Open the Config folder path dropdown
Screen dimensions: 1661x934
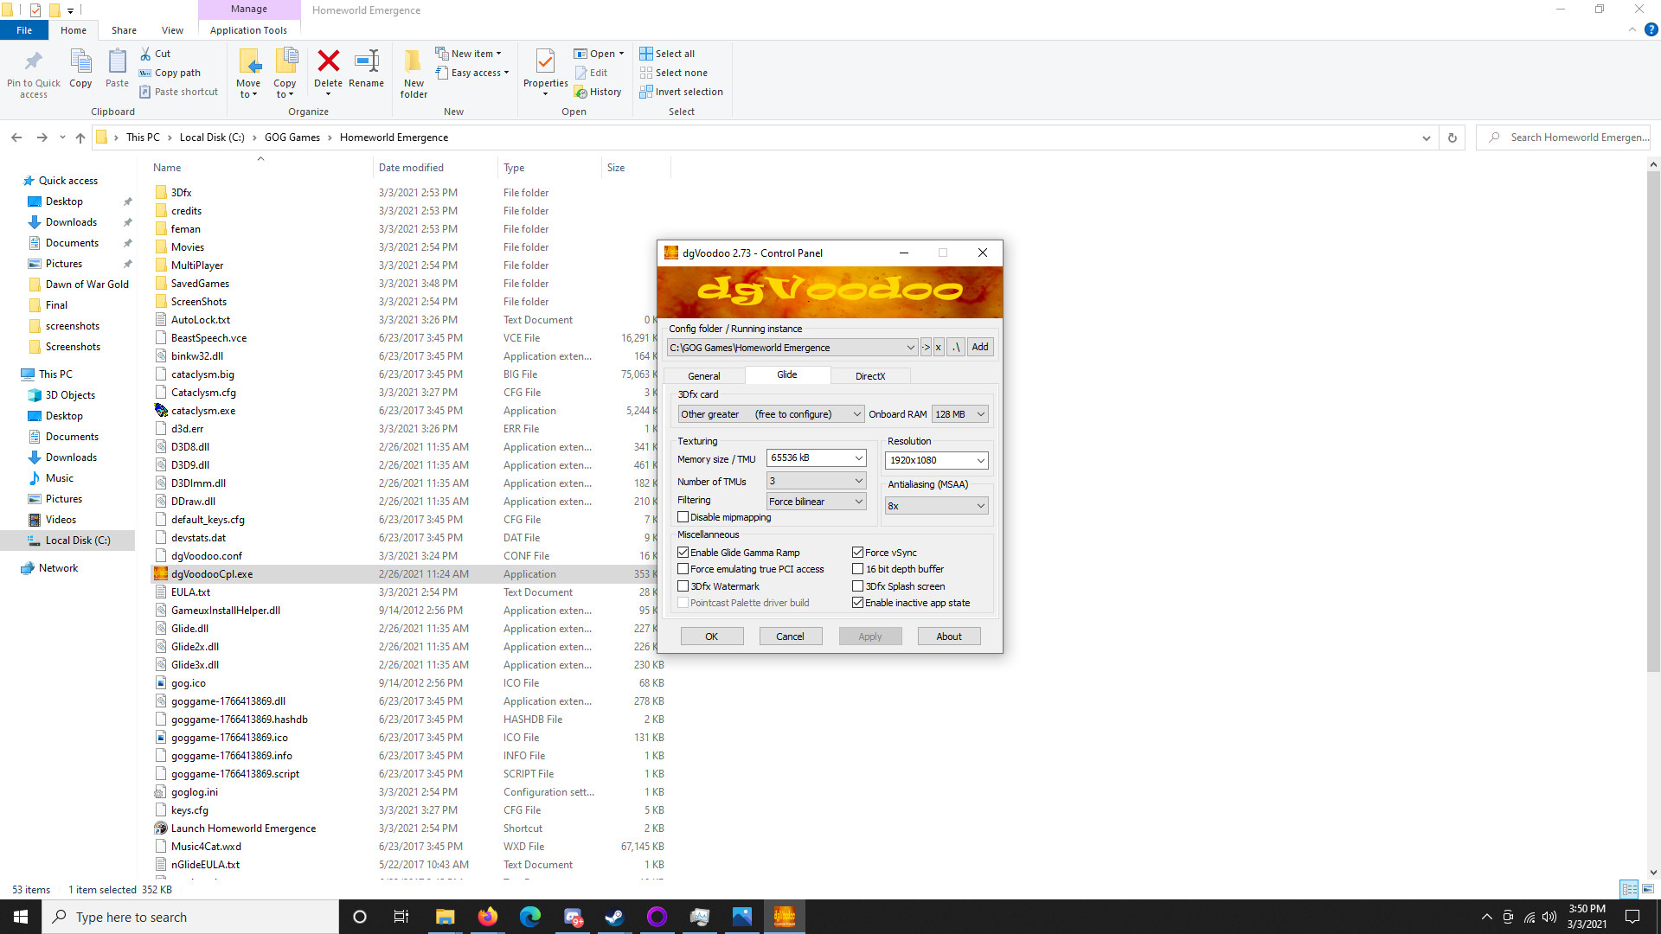[x=792, y=348]
